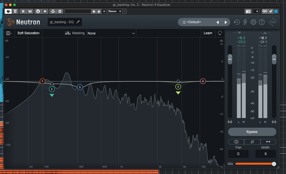This screenshot has height=174, width=286.
Task: Toggle the plugin activate power button
Action: click(x=8, y=11)
